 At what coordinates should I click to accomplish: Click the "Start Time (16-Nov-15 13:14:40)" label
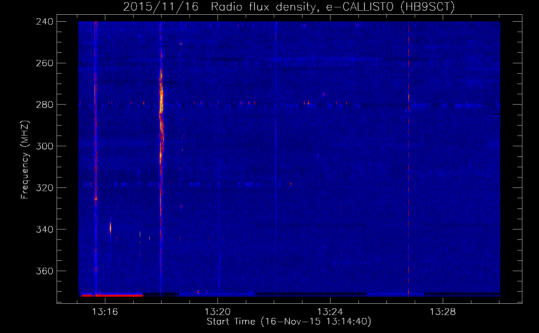pyautogui.click(x=289, y=322)
